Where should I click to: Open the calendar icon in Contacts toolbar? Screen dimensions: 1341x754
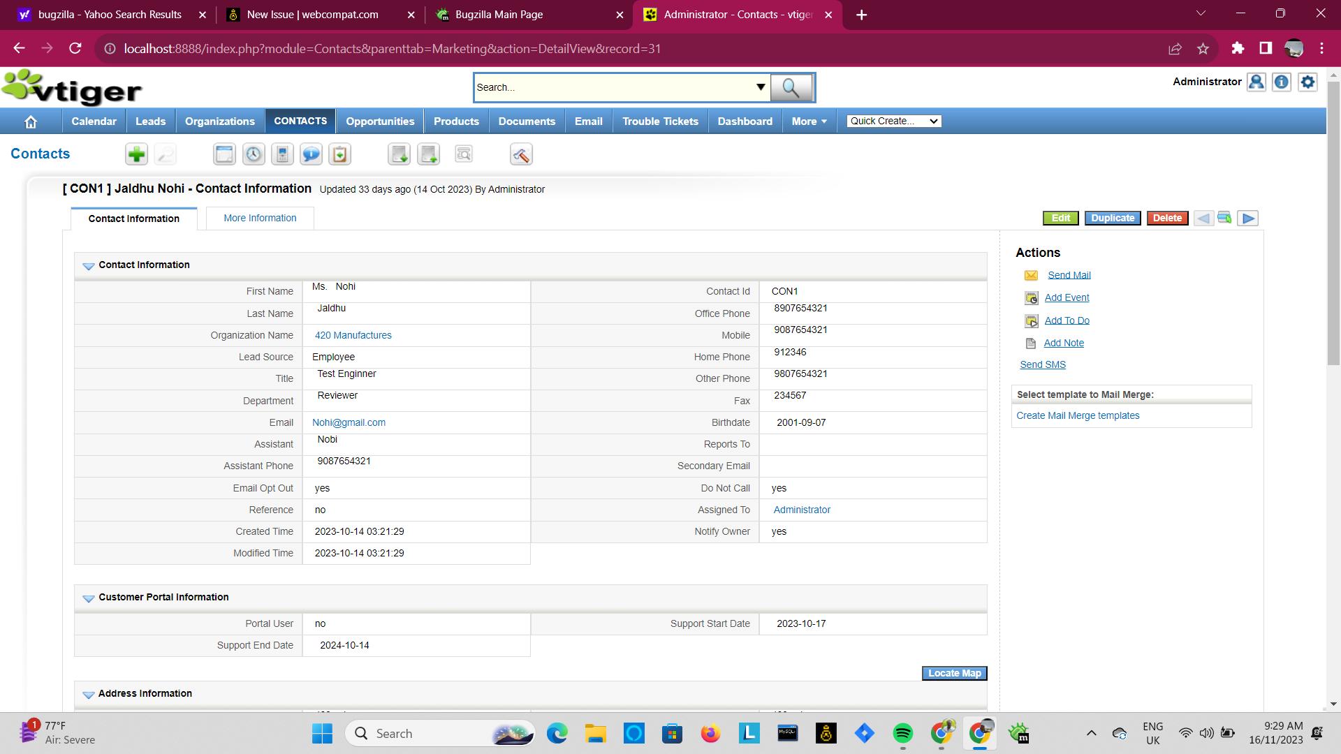[224, 154]
